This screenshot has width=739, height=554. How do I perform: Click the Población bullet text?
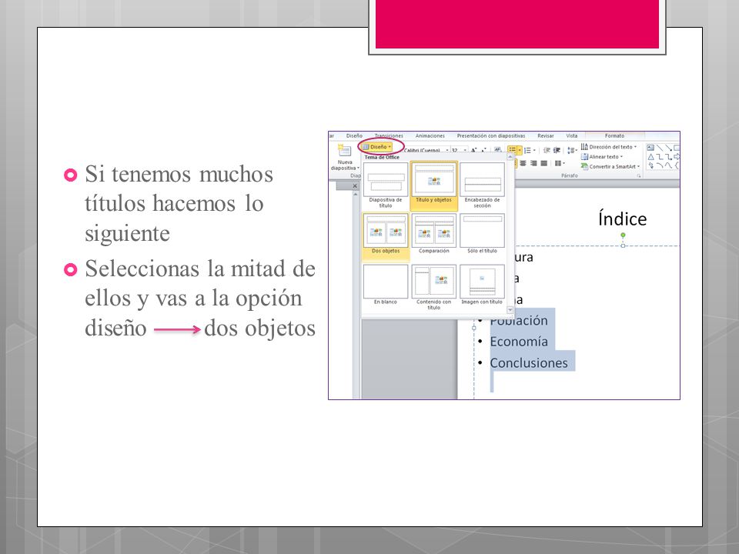click(x=518, y=321)
